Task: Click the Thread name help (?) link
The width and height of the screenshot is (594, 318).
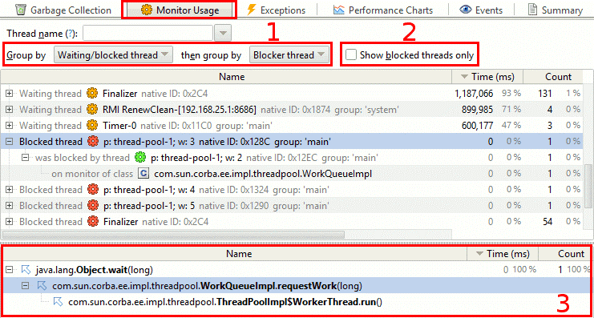Action: pyautogui.click(x=71, y=34)
